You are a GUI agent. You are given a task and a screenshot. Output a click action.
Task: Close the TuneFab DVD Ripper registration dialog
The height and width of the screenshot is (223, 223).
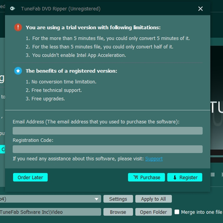(x=200, y=9)
